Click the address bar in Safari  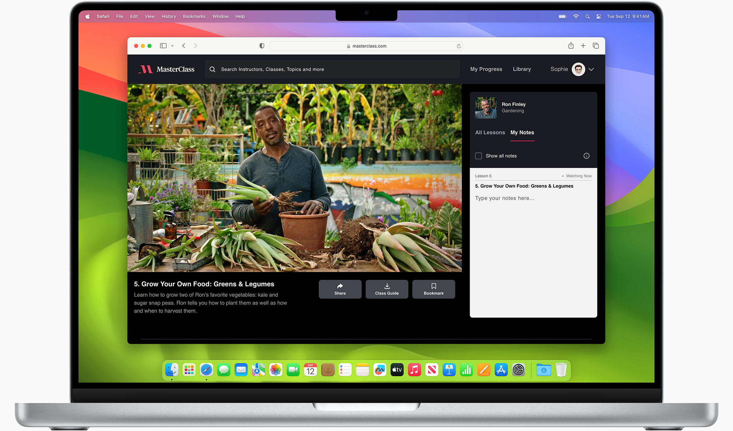tap(366, 46)
